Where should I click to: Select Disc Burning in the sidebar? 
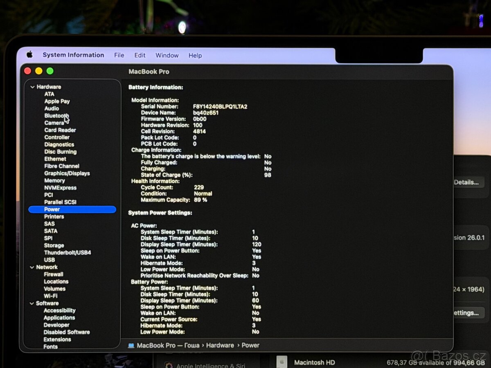(60, 152)
